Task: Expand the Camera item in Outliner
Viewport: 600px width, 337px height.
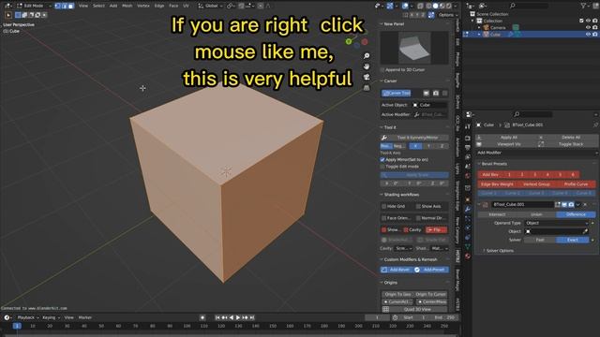Action: click(479, 27)
